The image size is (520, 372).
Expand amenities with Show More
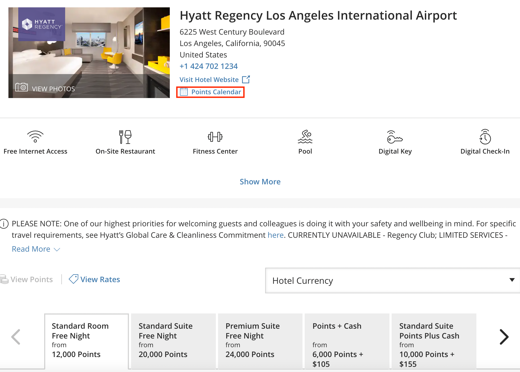point(260,181)
